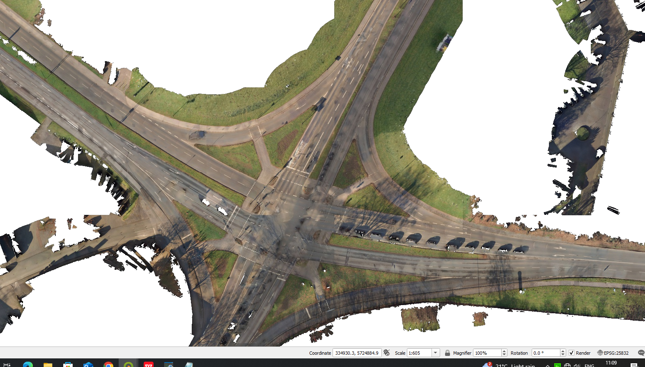Open WPS Office from the taskbar
The height and width of the screenshot is (367, 645).
[x=149, y=365]
